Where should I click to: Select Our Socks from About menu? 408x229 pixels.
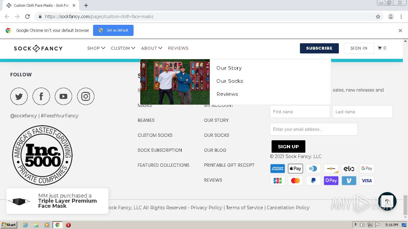point(230,81)
